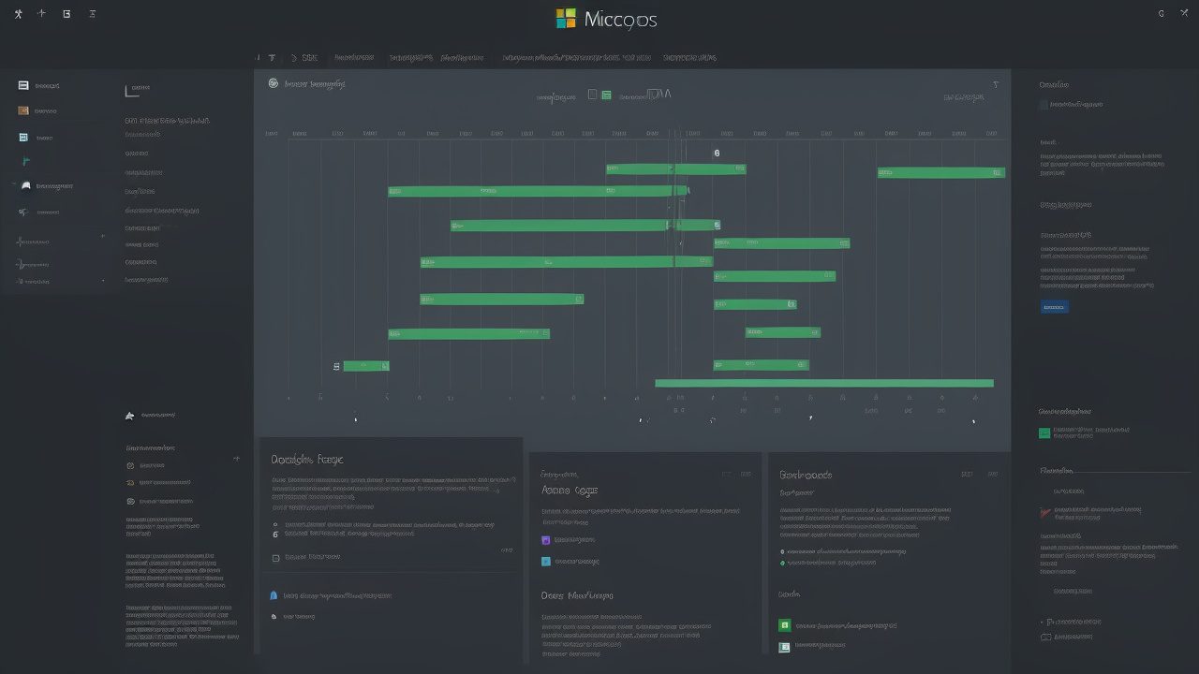Toggle the teal square below the purple square

pos(546,562)
